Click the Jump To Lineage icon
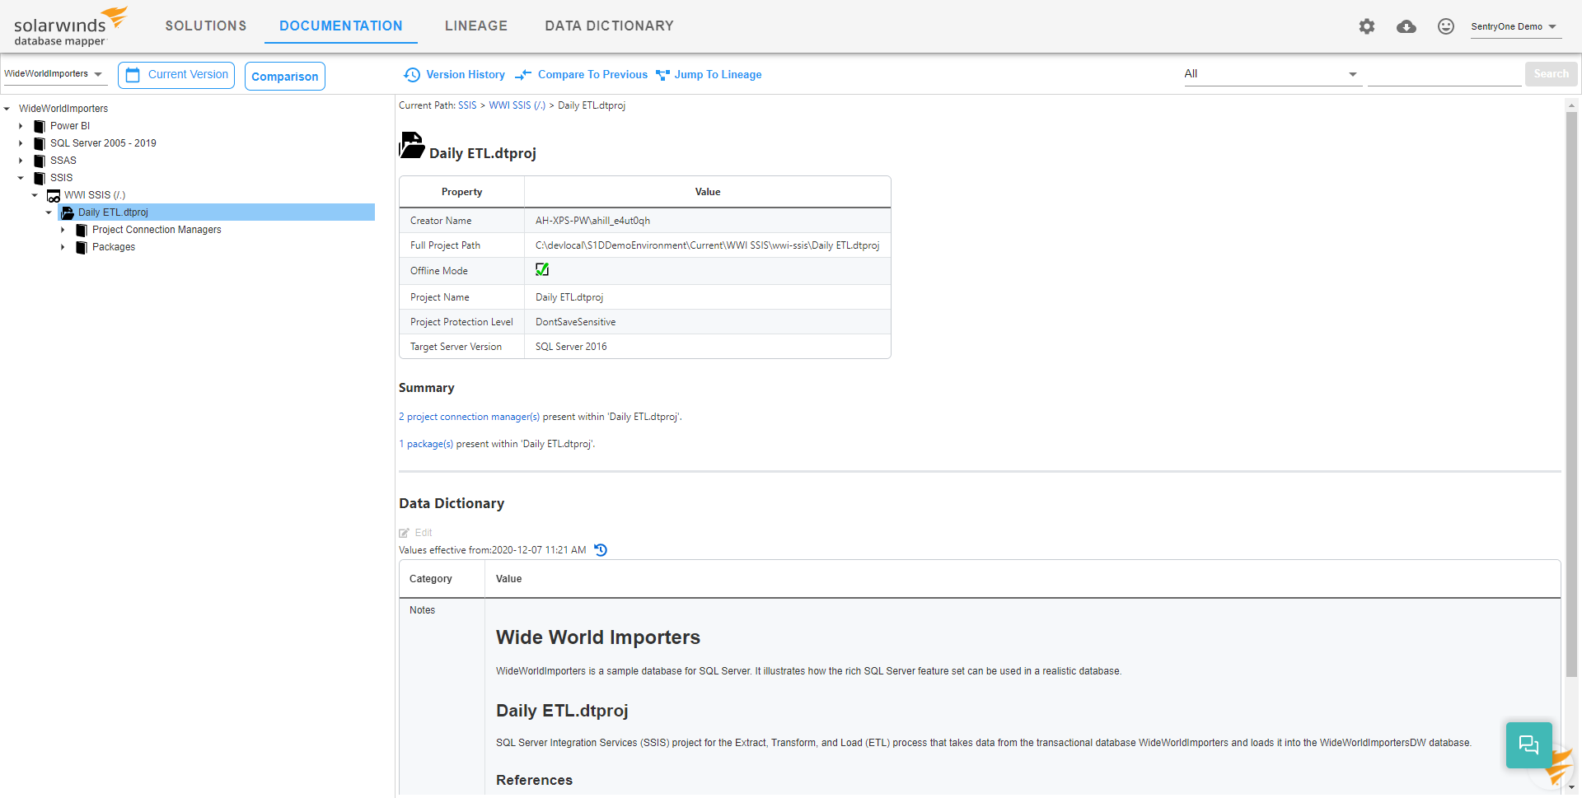The height and width of the screenshot is (798, 1582). coord(662,75)
